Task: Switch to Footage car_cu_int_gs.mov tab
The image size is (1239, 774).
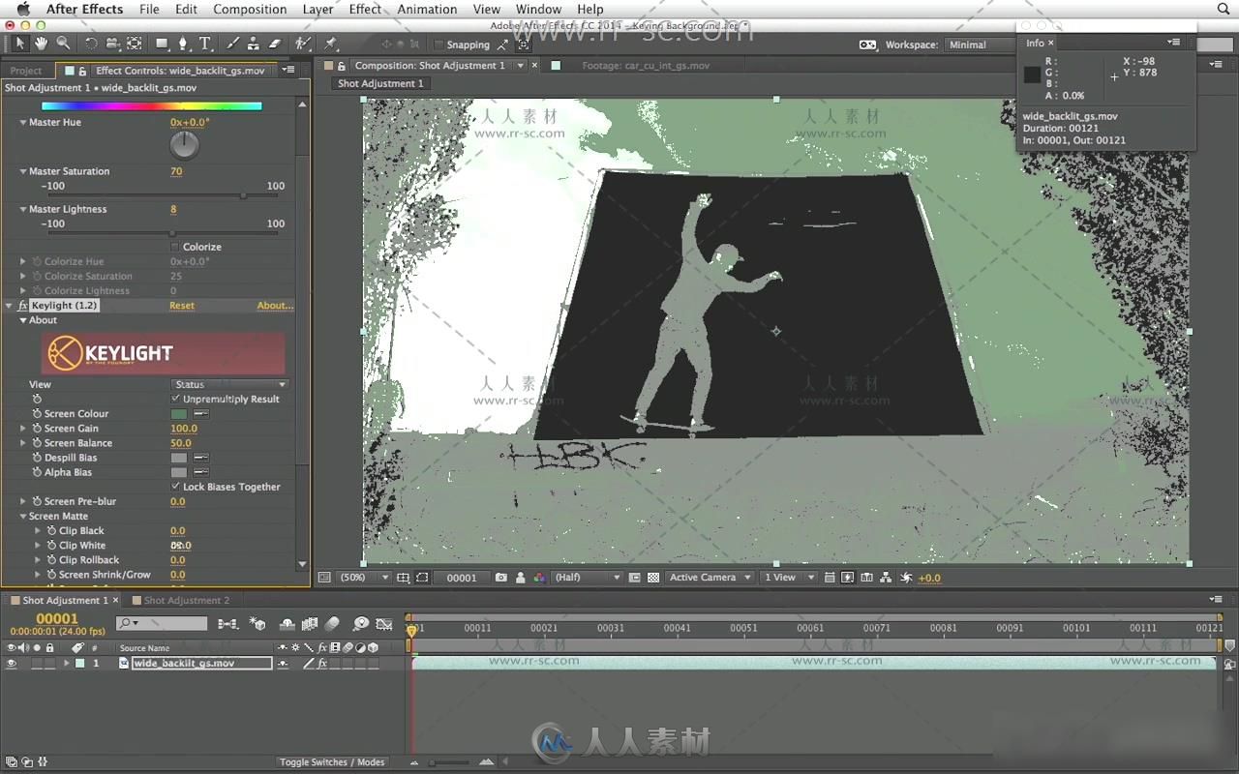Action: point(645,66)
